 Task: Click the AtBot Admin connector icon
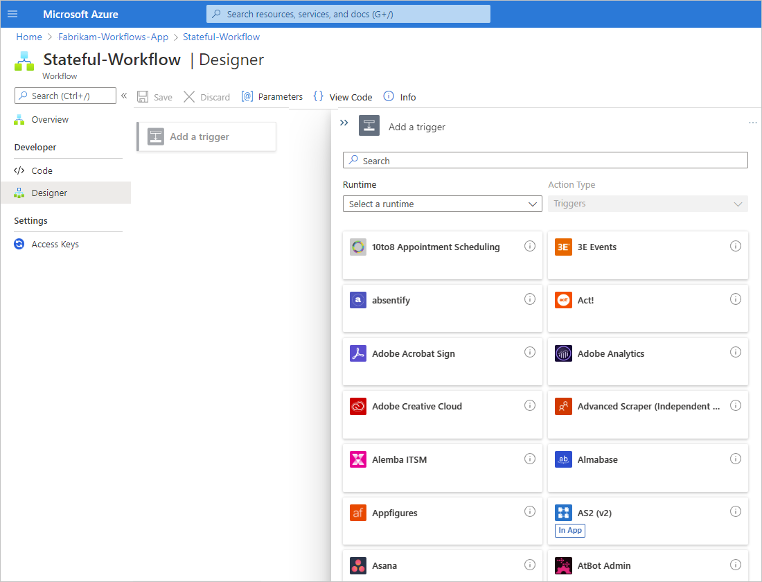564,565
